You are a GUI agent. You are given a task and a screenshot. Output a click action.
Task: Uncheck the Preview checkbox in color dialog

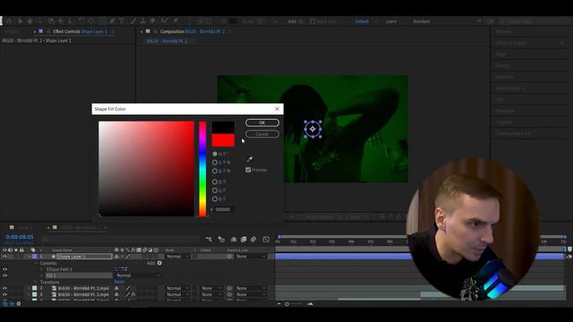248,170
